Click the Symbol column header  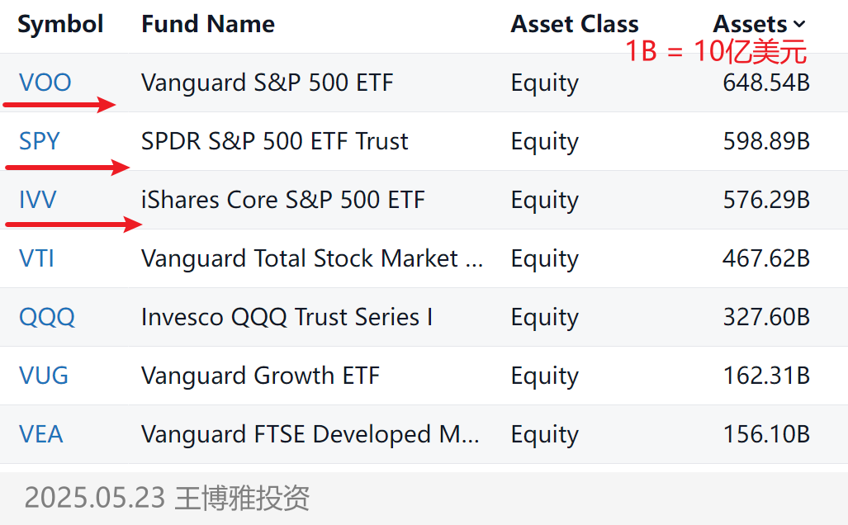click(x=60, y=24)
